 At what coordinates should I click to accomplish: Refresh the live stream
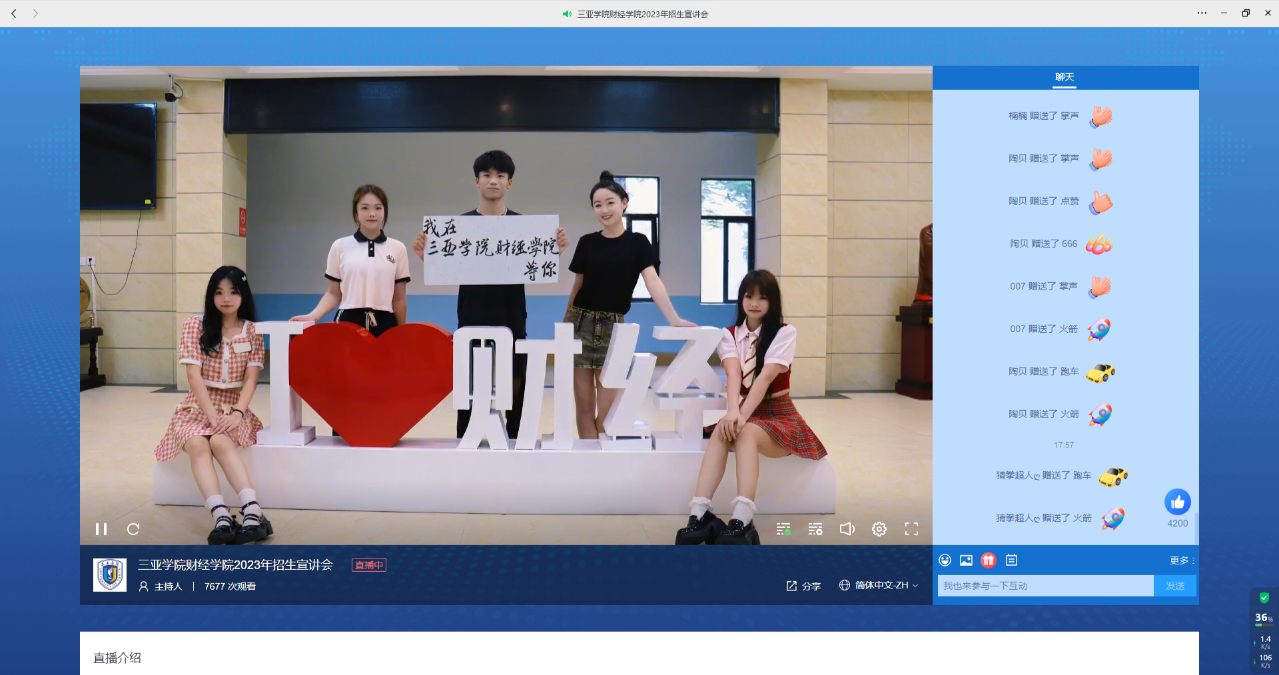(x=133, y=529)
